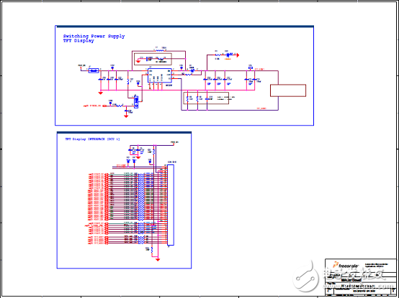
Task: Click the pair of decoupling capacitors above TFT connector
Action: pyautogui.click(x=136, y=151)
